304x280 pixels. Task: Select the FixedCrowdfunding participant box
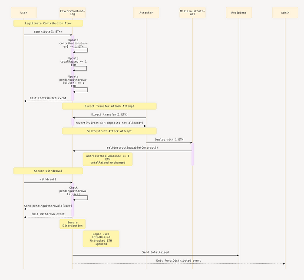point(73,13)
